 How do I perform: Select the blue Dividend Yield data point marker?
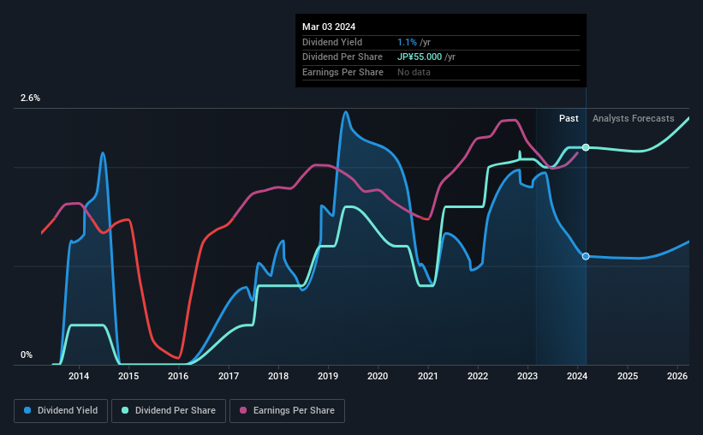tap(586, 257)
